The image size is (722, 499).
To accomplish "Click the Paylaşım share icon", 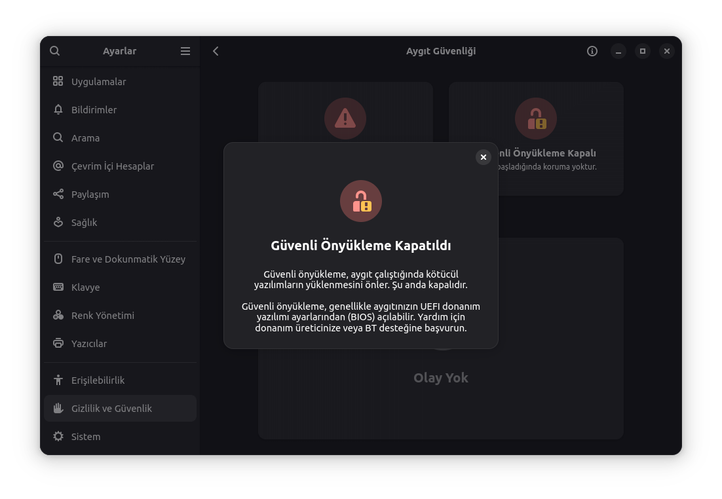I will (58, 194).
